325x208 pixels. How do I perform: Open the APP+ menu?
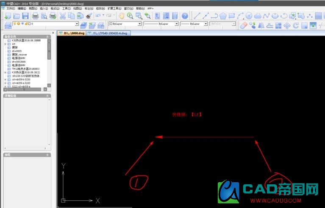[x=150, y=8]
